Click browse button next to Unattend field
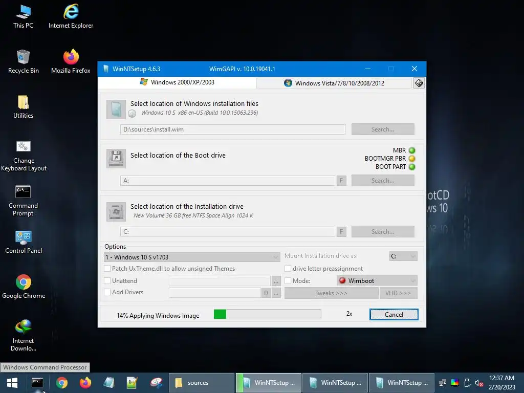Screen dimensions: 524x393 [x=276, y=281]
